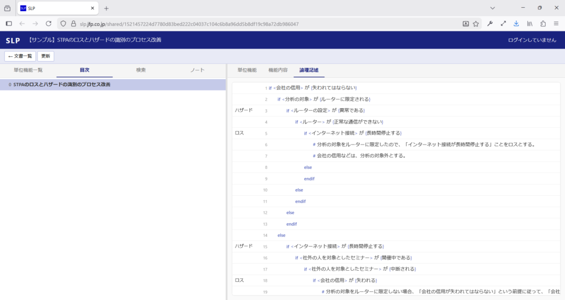
Task: Click the 文書一覧 back button
Action: click(x=20, y=56)
